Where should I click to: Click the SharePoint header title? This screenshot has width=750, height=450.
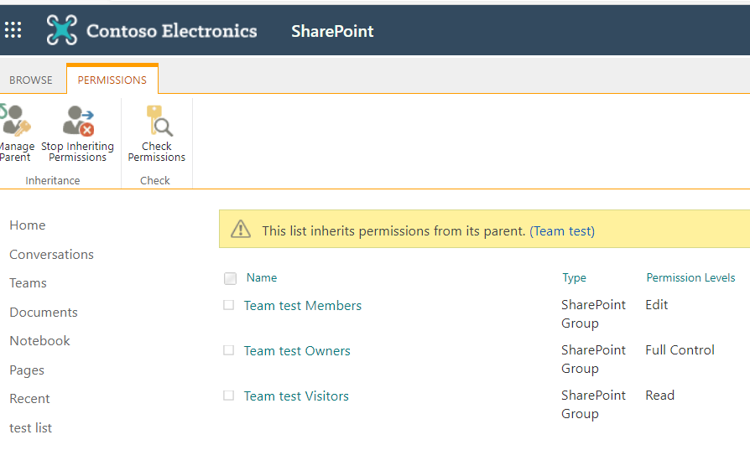pos(332,31)
